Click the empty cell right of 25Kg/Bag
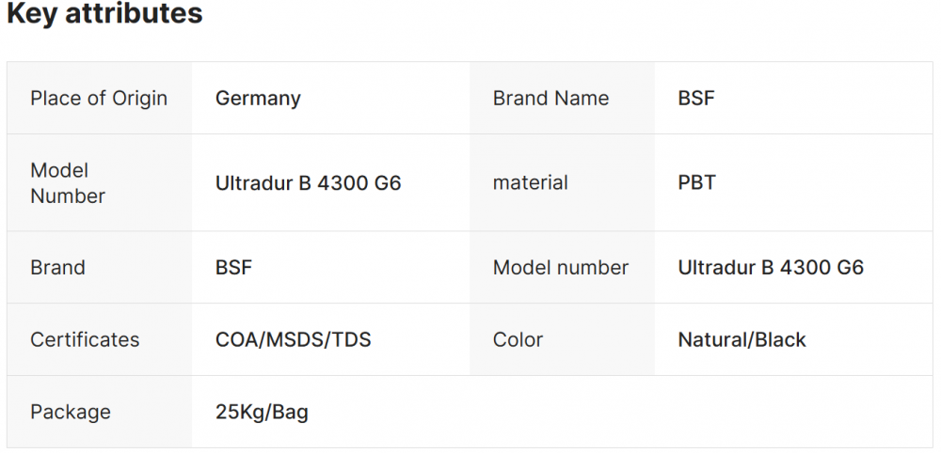 point(701,413)
